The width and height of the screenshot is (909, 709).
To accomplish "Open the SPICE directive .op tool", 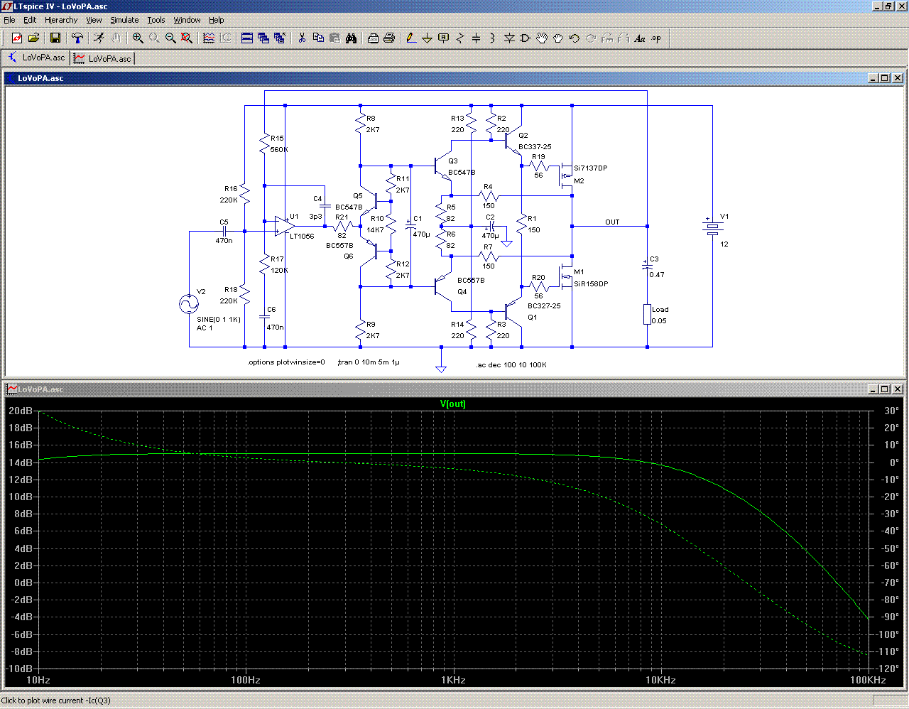I will pyautogui.click(x=656, y=38).
